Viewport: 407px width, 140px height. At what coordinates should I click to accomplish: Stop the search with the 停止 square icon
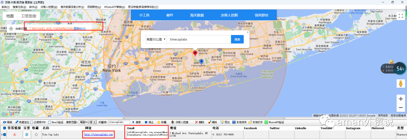click(x=146, y=122)
